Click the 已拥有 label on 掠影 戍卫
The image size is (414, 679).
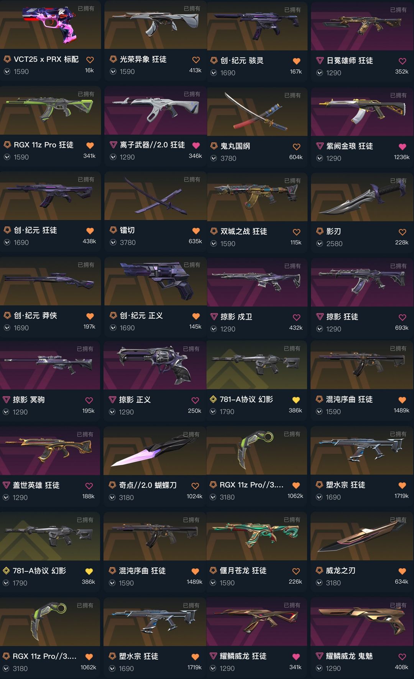[292, 266]
